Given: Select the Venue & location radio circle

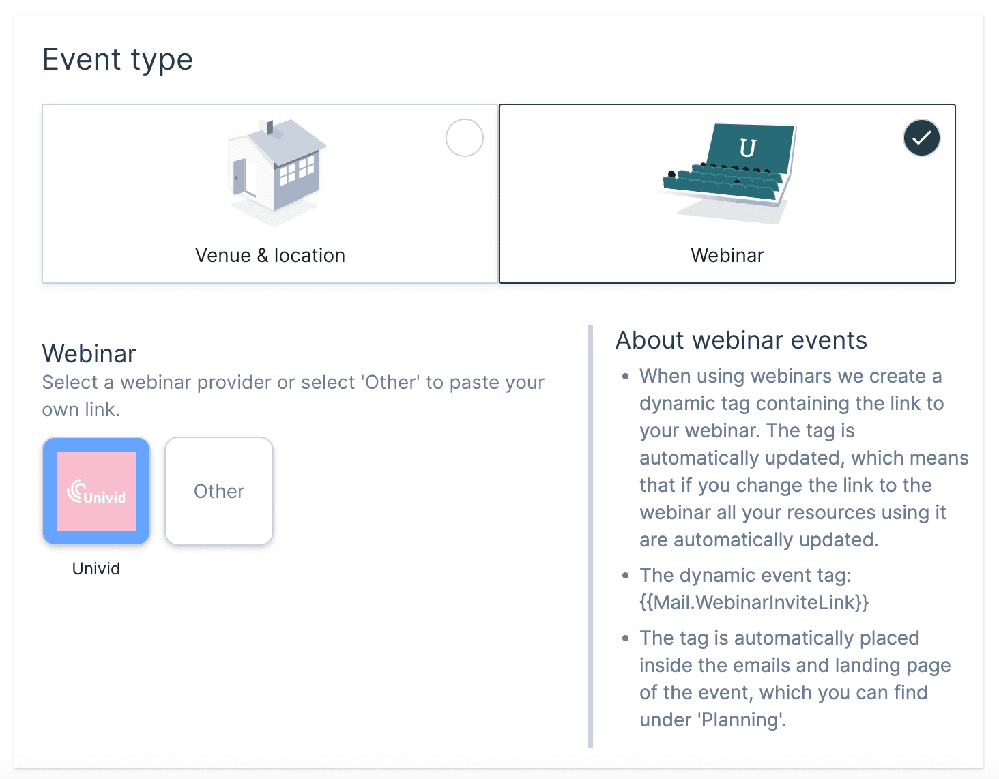Looking at the screenshot, I should pos(464,138).
